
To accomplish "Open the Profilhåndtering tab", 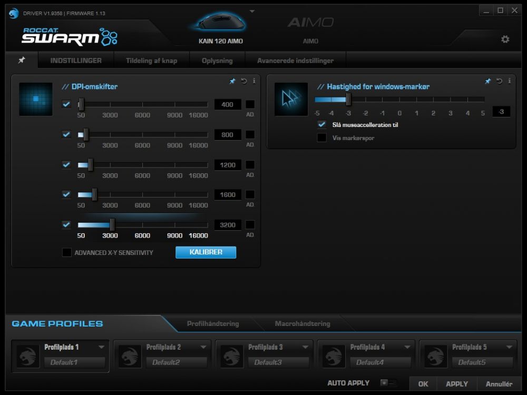I will point(213,323).
